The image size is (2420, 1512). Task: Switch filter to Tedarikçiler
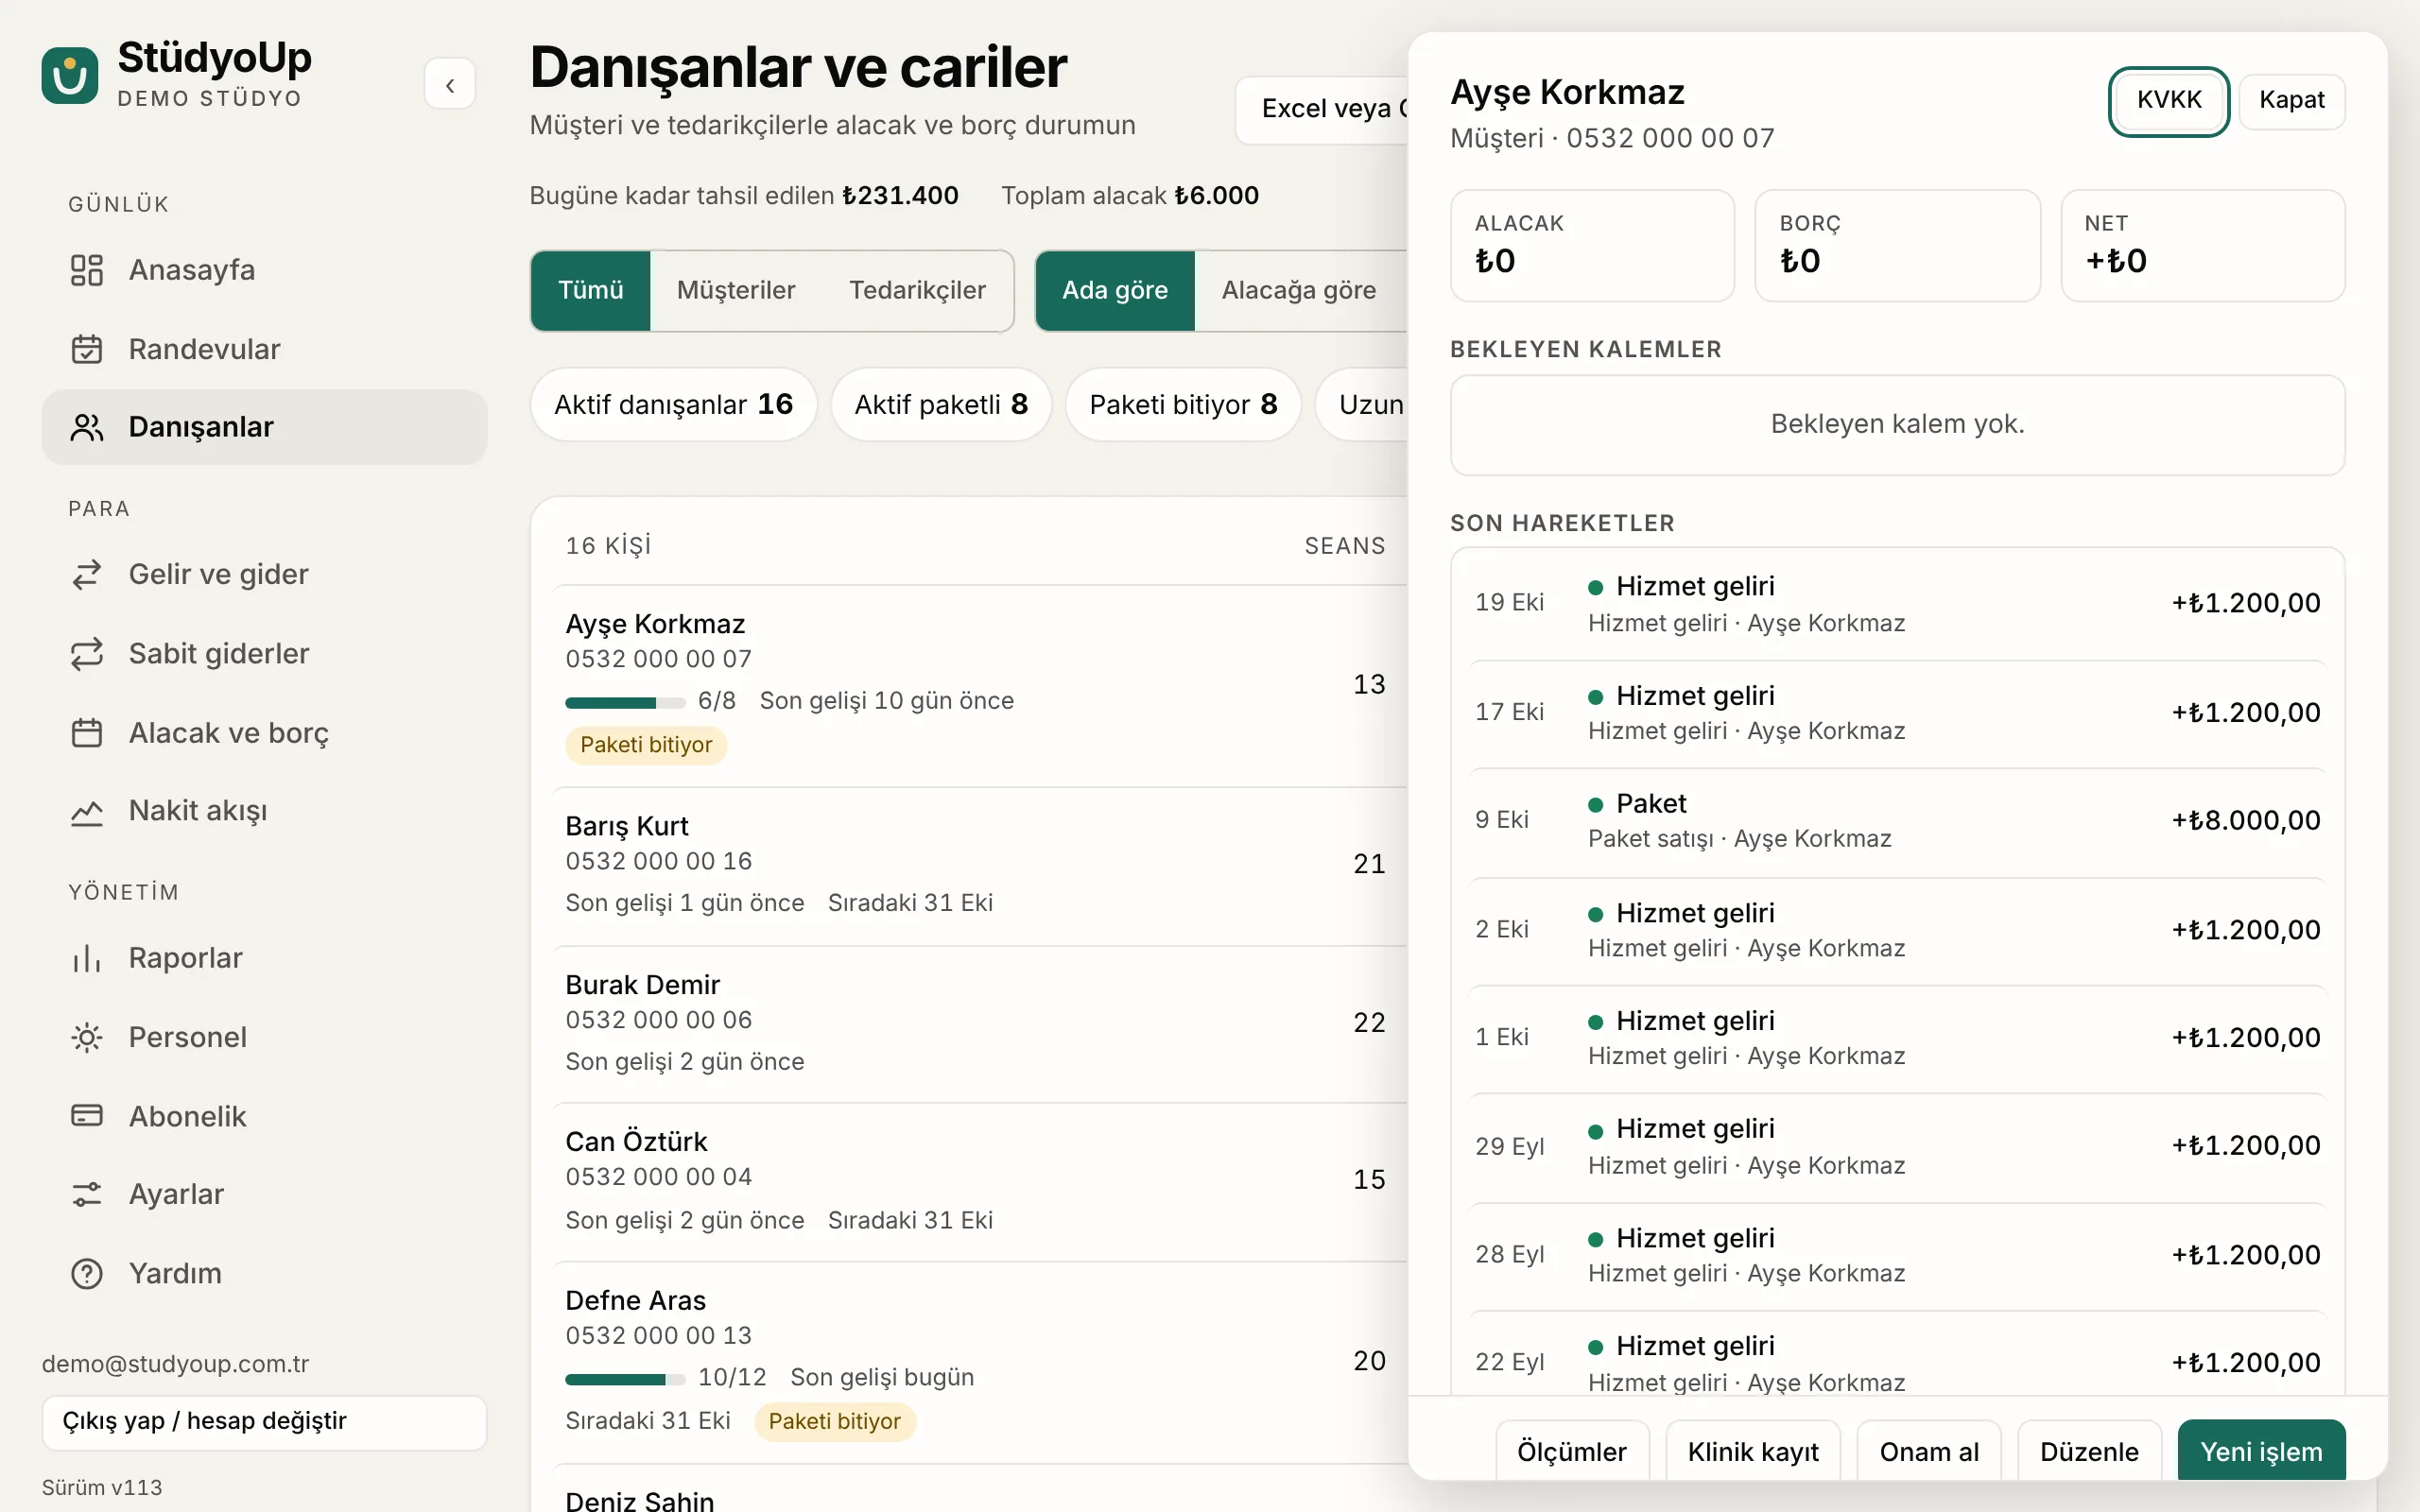click(x=917, y=290)
